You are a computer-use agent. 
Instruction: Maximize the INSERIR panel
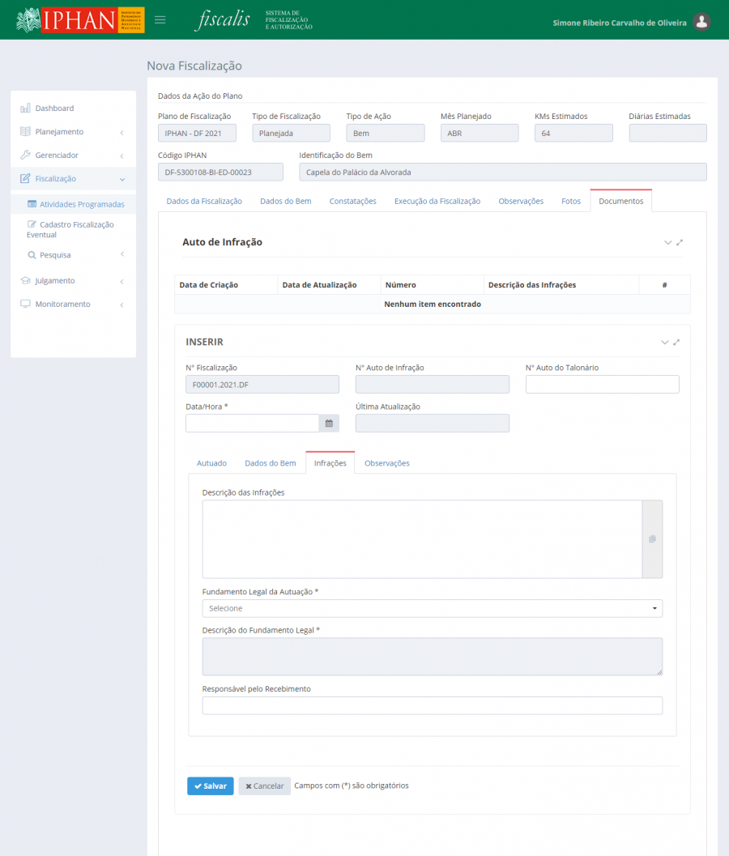coord(677,343)
